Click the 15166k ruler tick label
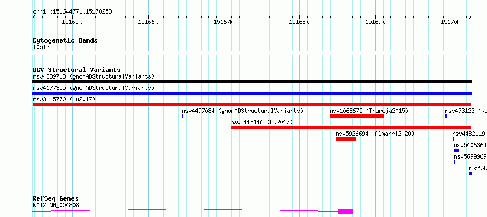The height and width of the screenshot is (217, 487). tap(148, 22)
